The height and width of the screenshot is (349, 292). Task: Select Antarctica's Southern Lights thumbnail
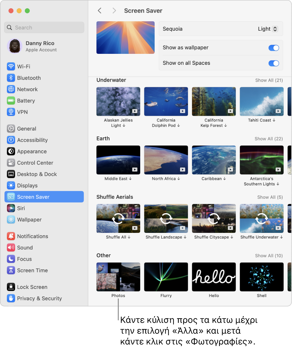click(x=262, y=160)
